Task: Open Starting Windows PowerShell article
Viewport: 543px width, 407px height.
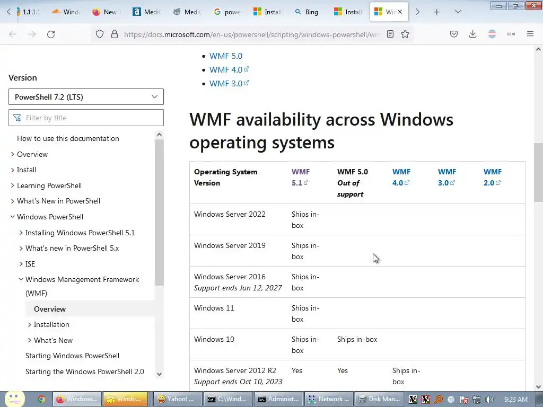Action: coord(72,356)
